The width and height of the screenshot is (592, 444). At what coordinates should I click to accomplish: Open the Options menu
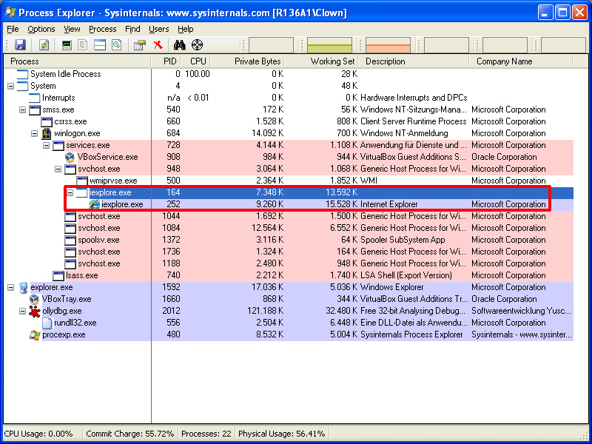click(41, 29)
